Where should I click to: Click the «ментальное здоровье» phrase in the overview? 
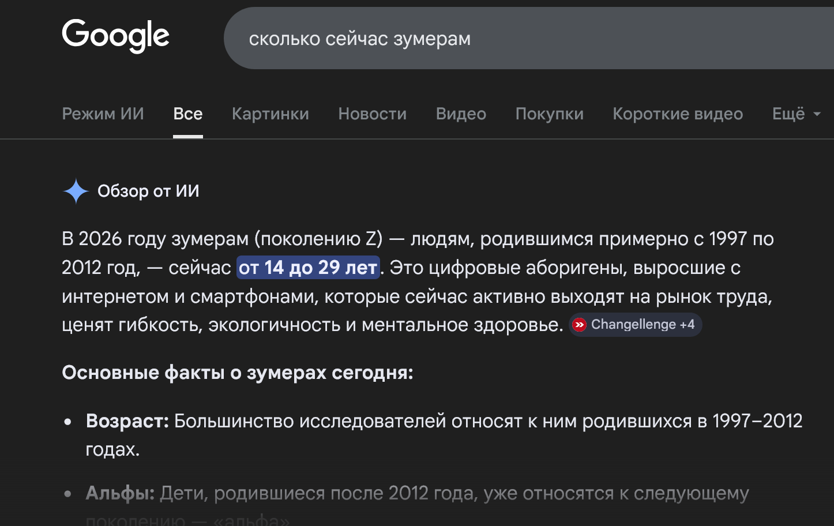462,325
